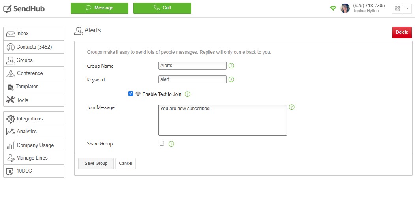The width and height of the screenshot is (415, 205).
Task: Click the SendHub logo
Action: 24,8
